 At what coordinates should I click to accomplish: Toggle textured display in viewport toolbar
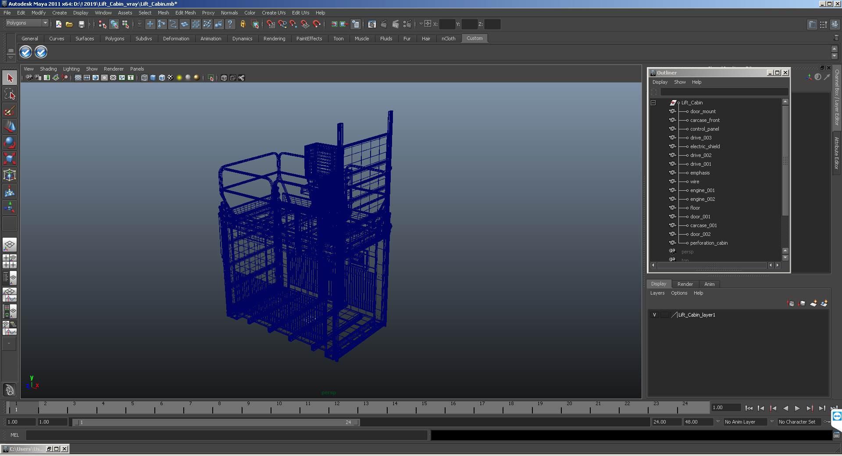click(x=171, y=78)
